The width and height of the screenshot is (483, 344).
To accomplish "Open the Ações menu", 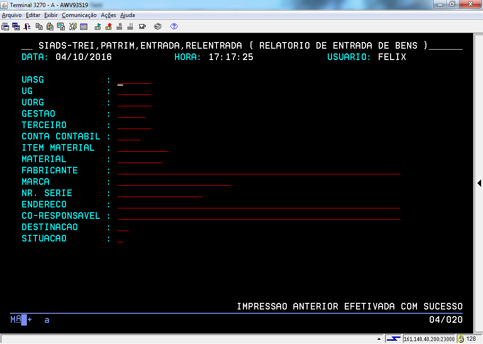I will (108, 15).
